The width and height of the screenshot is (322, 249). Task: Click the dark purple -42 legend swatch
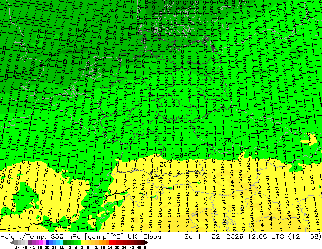30,242
